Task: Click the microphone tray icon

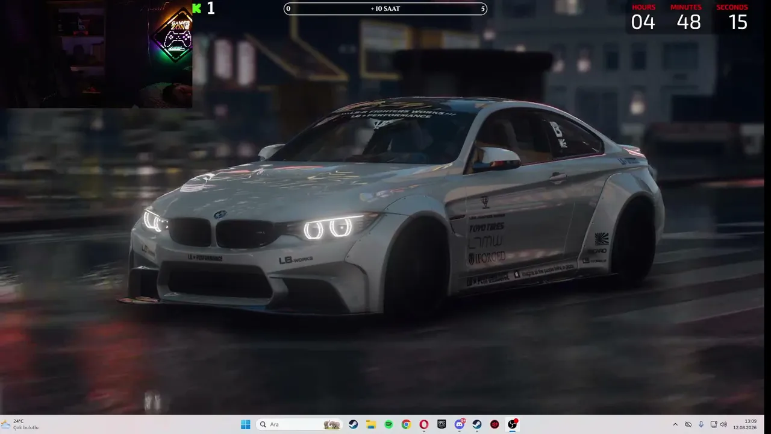Action: [701, 424]
